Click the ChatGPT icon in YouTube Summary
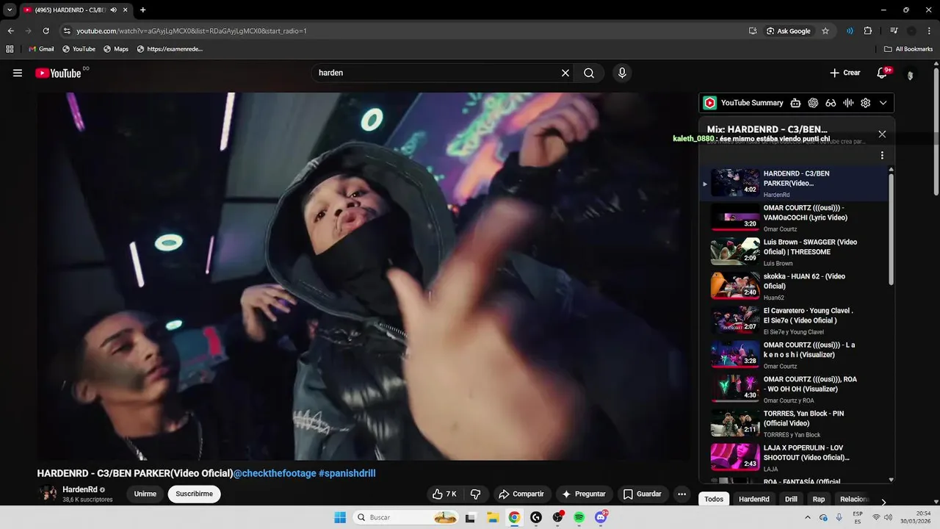940x529 pixels. point(813,103)
